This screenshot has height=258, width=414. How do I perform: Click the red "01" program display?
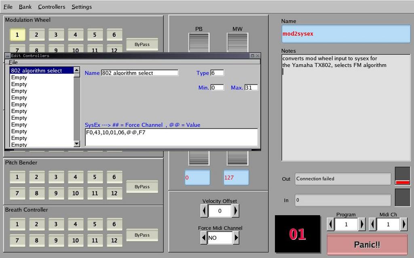298,234
